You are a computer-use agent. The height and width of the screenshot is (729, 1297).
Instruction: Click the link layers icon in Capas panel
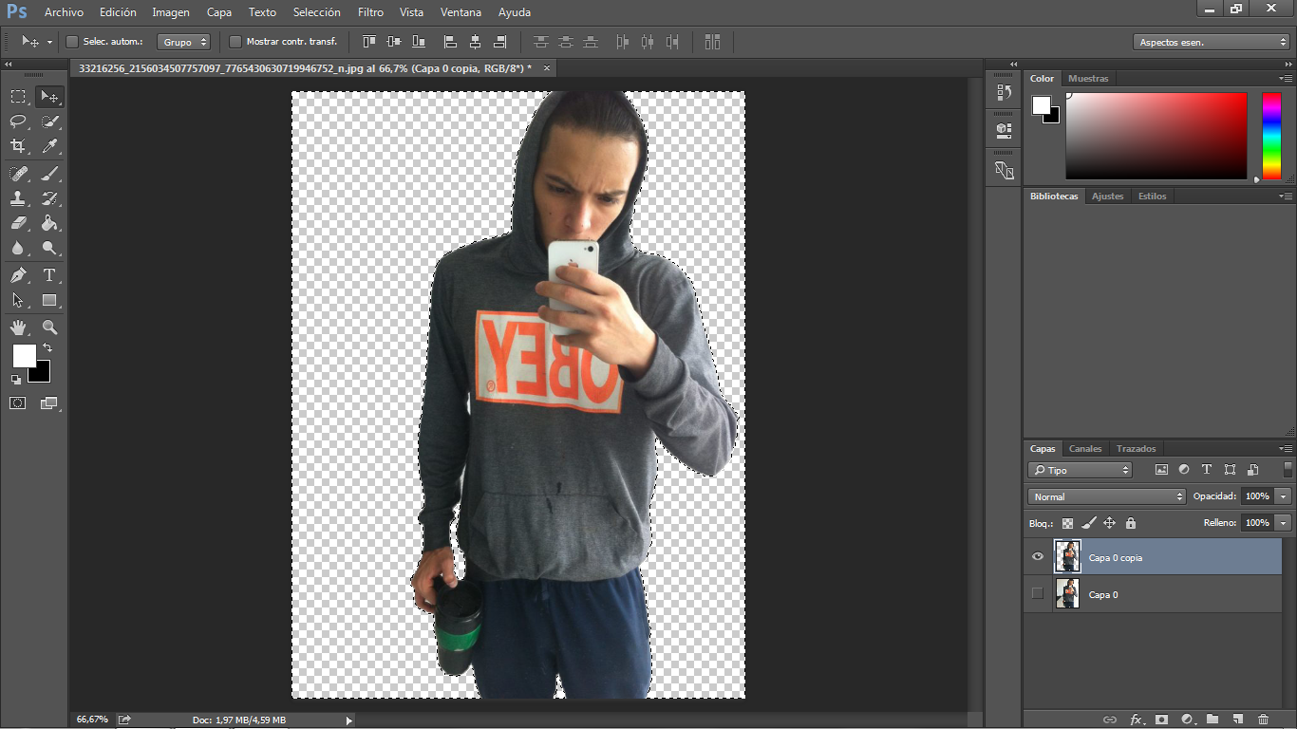point(1109,720)
